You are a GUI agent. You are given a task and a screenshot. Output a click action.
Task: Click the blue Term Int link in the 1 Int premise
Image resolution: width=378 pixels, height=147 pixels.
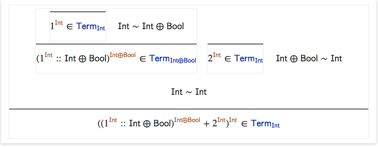click(91, 27)
